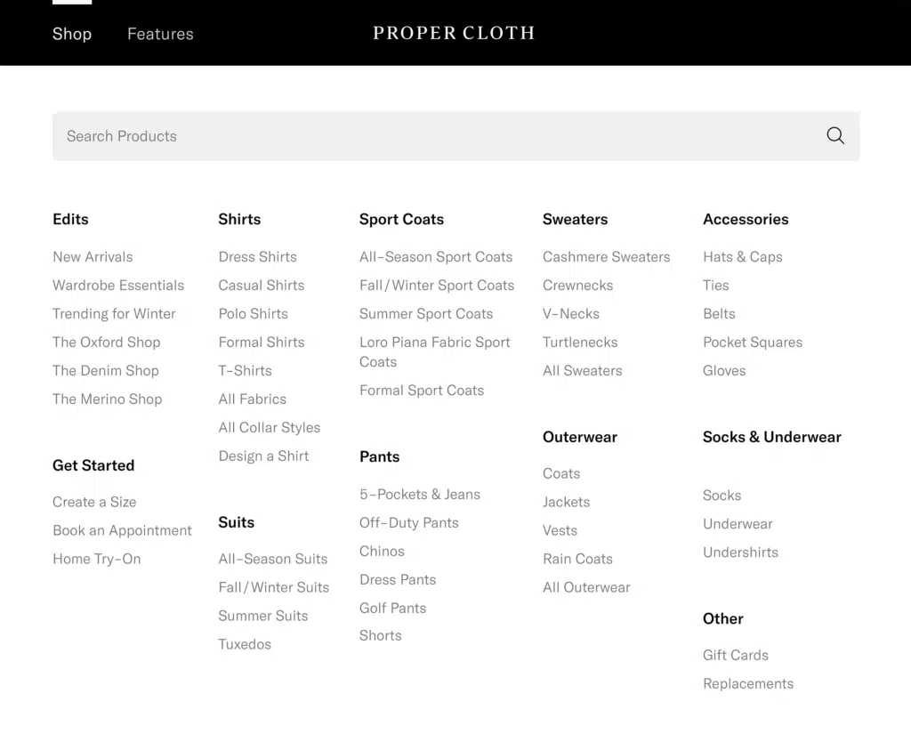Open the Features menu
The height and width of the screenshot is (742, 911).
click(x=160, y=34)
